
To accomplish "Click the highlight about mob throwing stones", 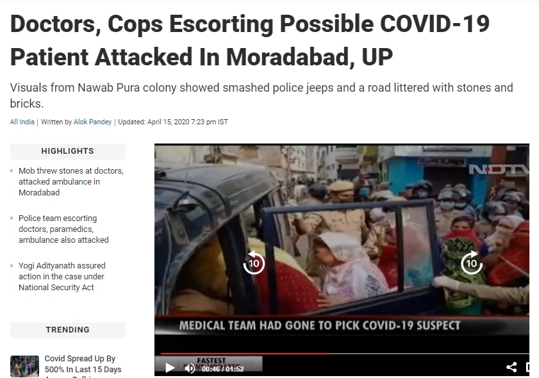I will [x=70, y=181].
